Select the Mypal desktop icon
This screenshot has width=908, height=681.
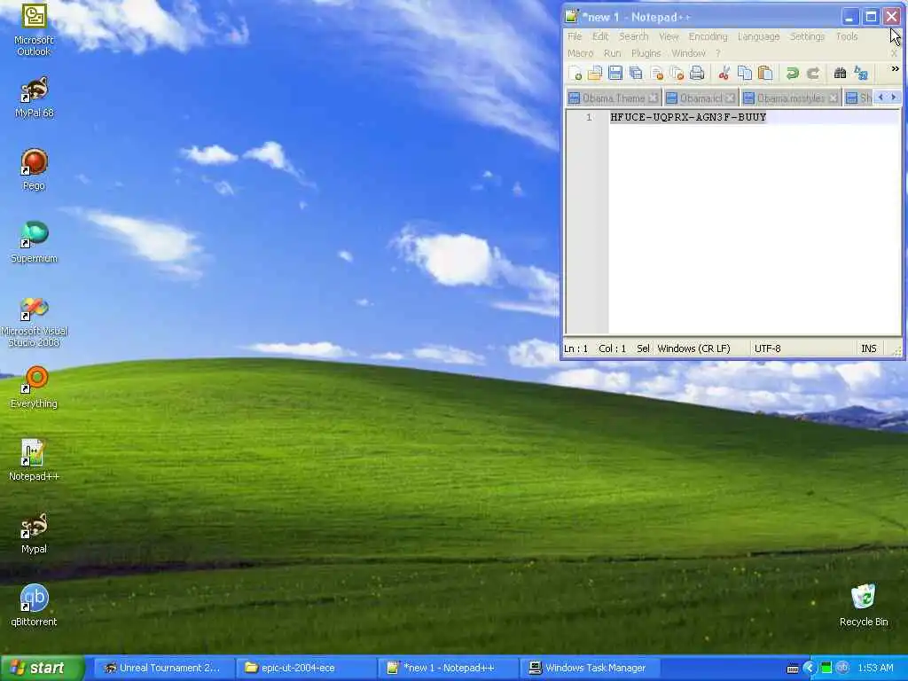(34, 533)
